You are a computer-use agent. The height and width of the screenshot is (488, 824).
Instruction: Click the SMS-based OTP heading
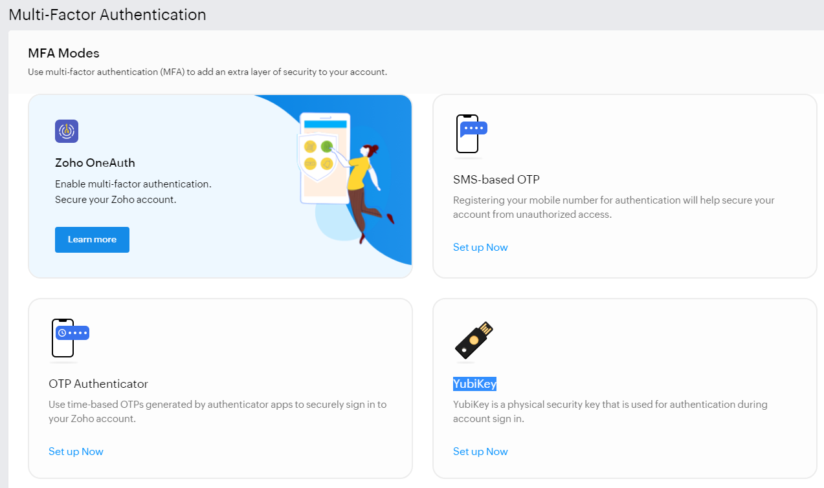(x=496, y=180)
